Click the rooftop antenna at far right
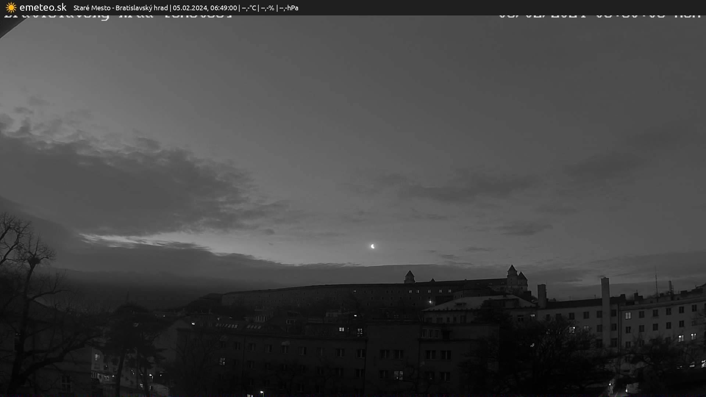Image resolution: width=706 pixels, height=397 pixels. tap(656, 281)
